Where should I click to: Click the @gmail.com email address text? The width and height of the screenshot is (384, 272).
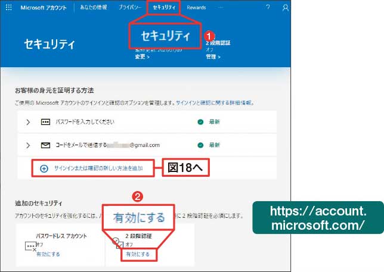click(144, 145)
